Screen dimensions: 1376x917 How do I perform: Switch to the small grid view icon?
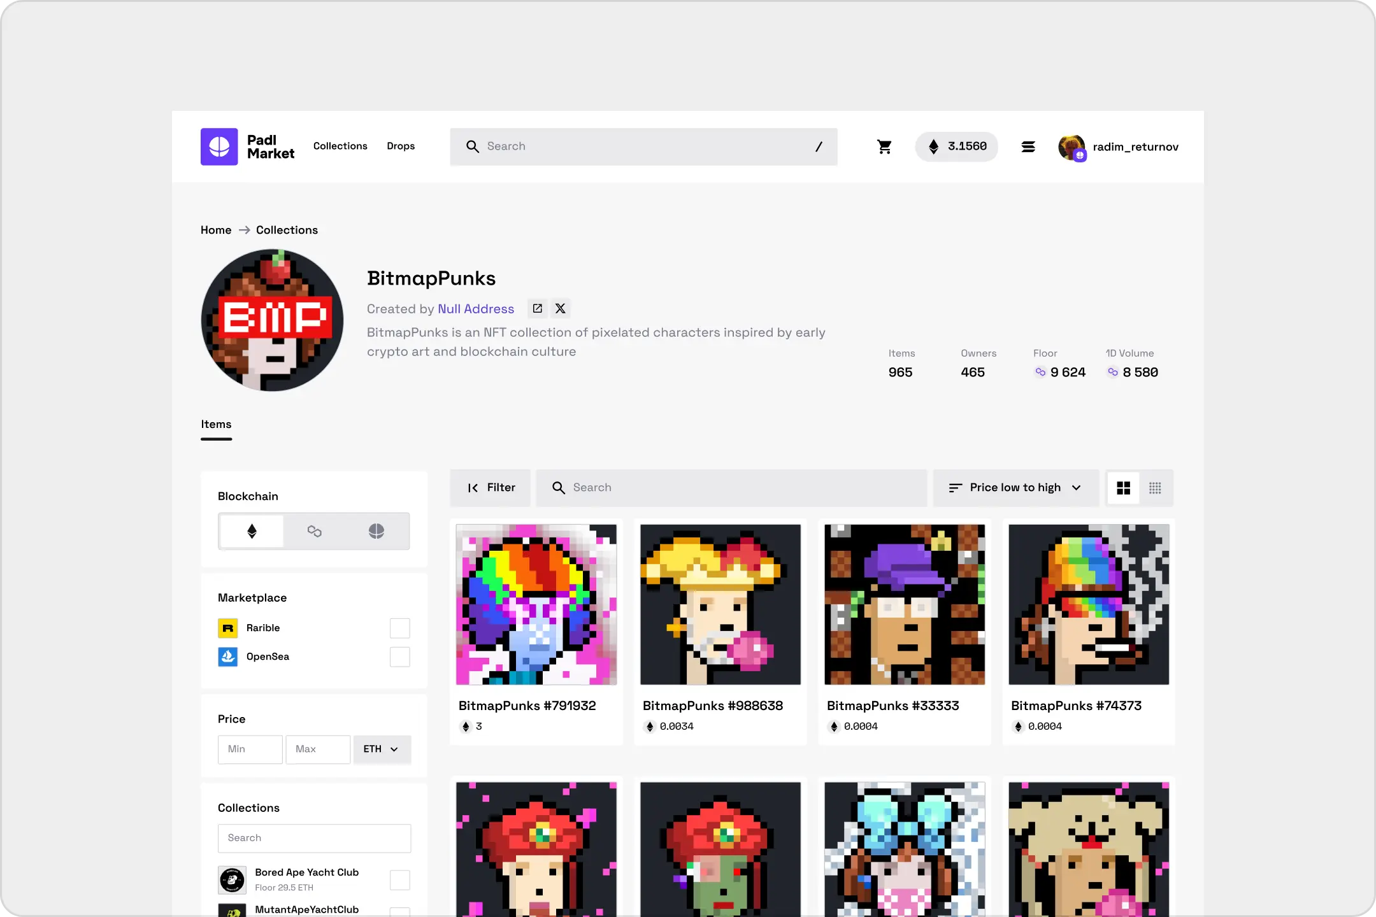tap(1155, 488)
